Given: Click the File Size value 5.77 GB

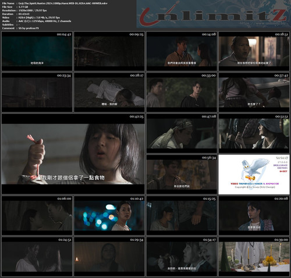Looking at the screenshot, I should [x=23, y=7].
